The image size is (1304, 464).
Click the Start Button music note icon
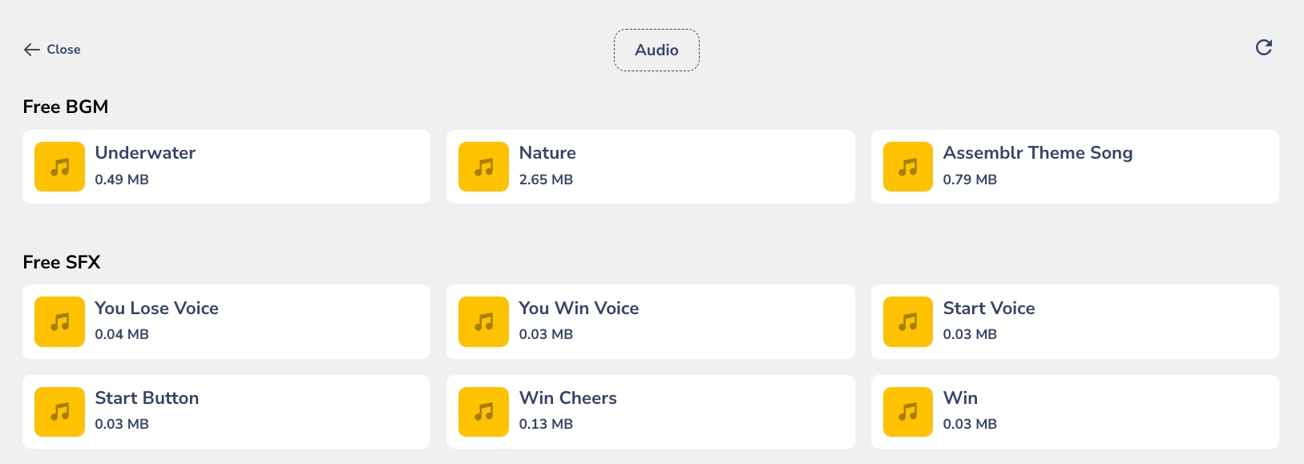[x=59, y=412]
